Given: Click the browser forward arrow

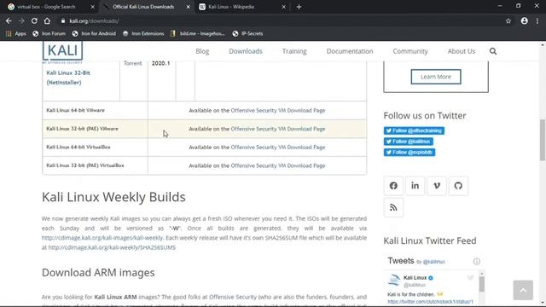Looking at the screenshot, I should [x=21, y=20].
